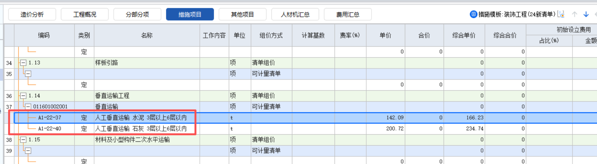This screenshot has width=597, height=164.
Task: Switch to the 费用汇总 tab
Action: (x=348, y=15)
